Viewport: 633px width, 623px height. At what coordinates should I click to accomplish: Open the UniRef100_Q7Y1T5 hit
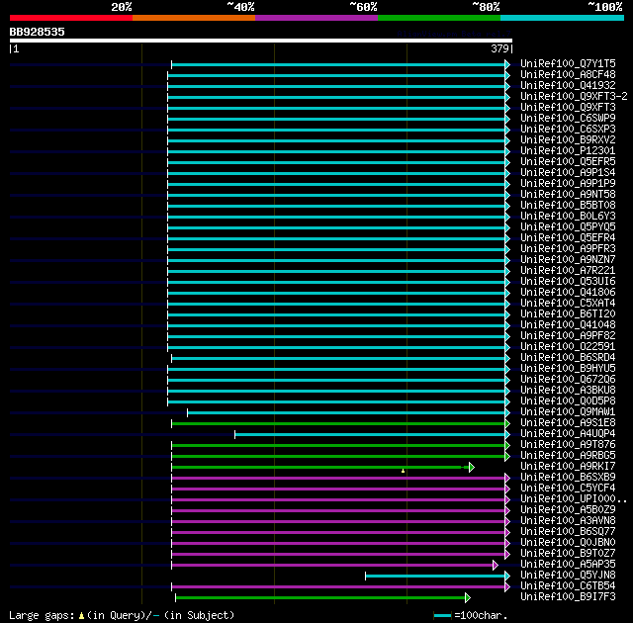click(568, 63)
